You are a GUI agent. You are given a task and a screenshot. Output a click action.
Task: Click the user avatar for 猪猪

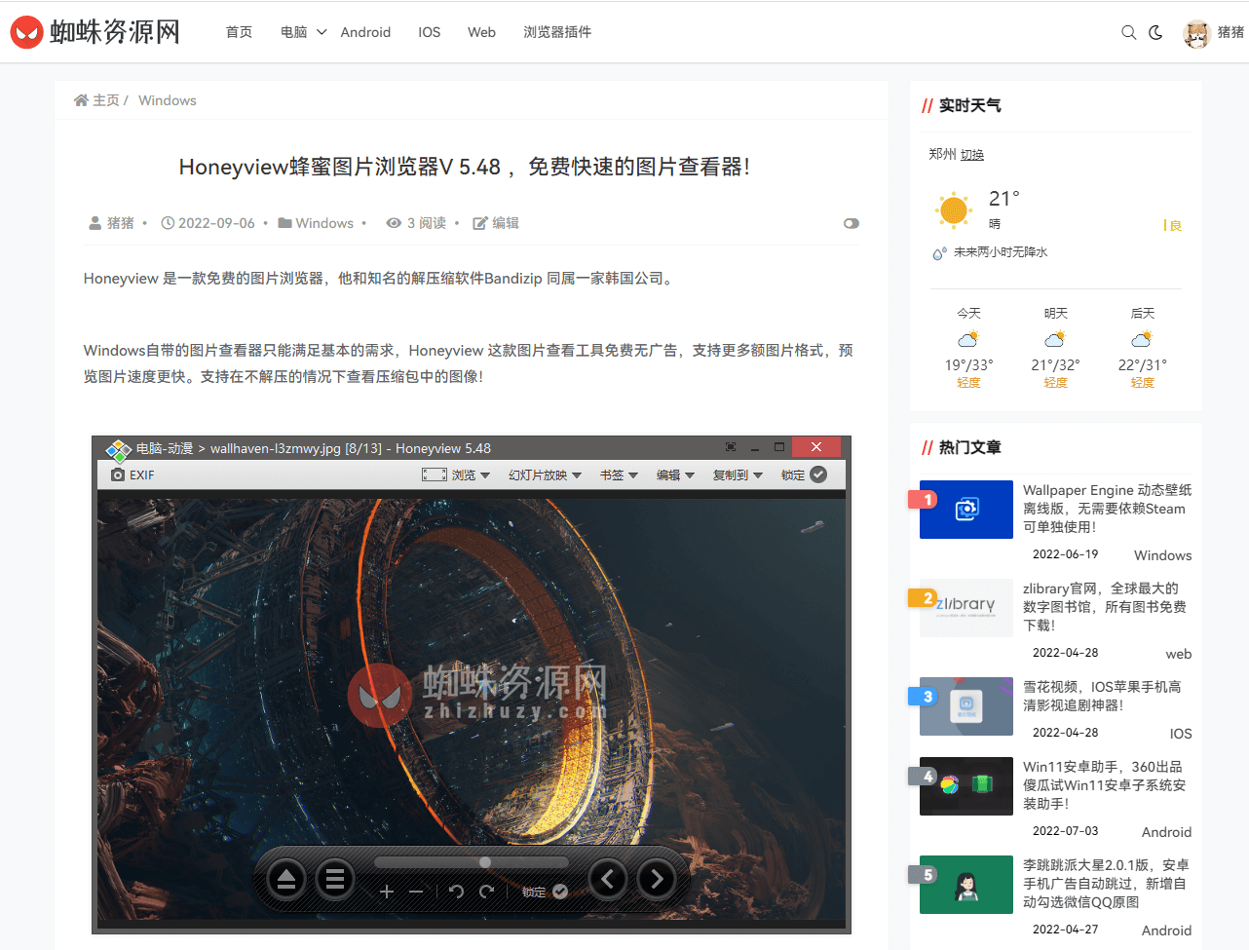[x=1196, y=32]
